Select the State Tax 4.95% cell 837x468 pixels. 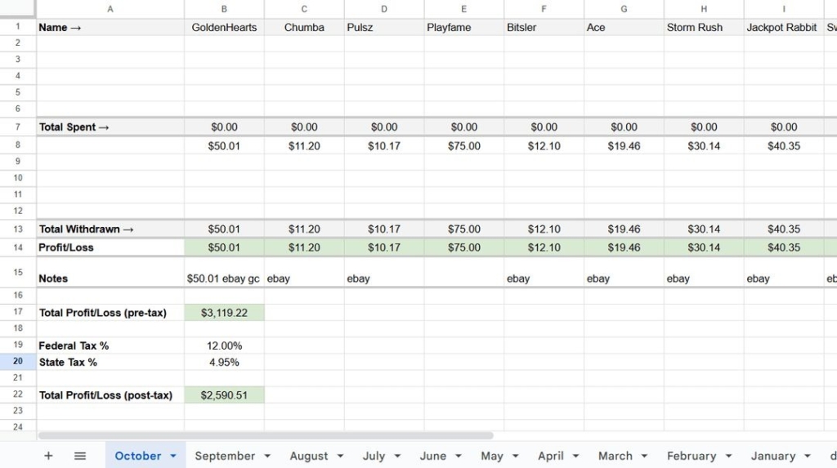(224, 362)
